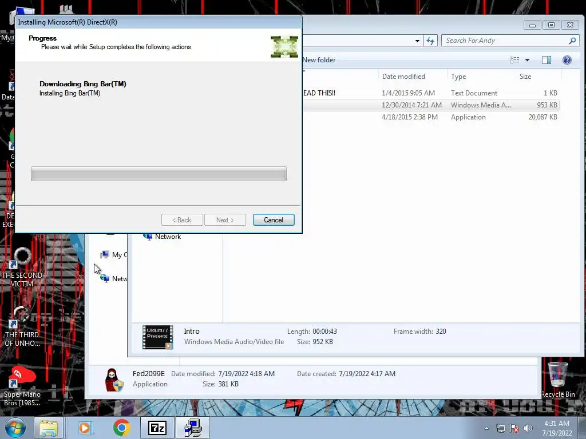
Task: Change the view with the view icon
Action: click(515, 60)
